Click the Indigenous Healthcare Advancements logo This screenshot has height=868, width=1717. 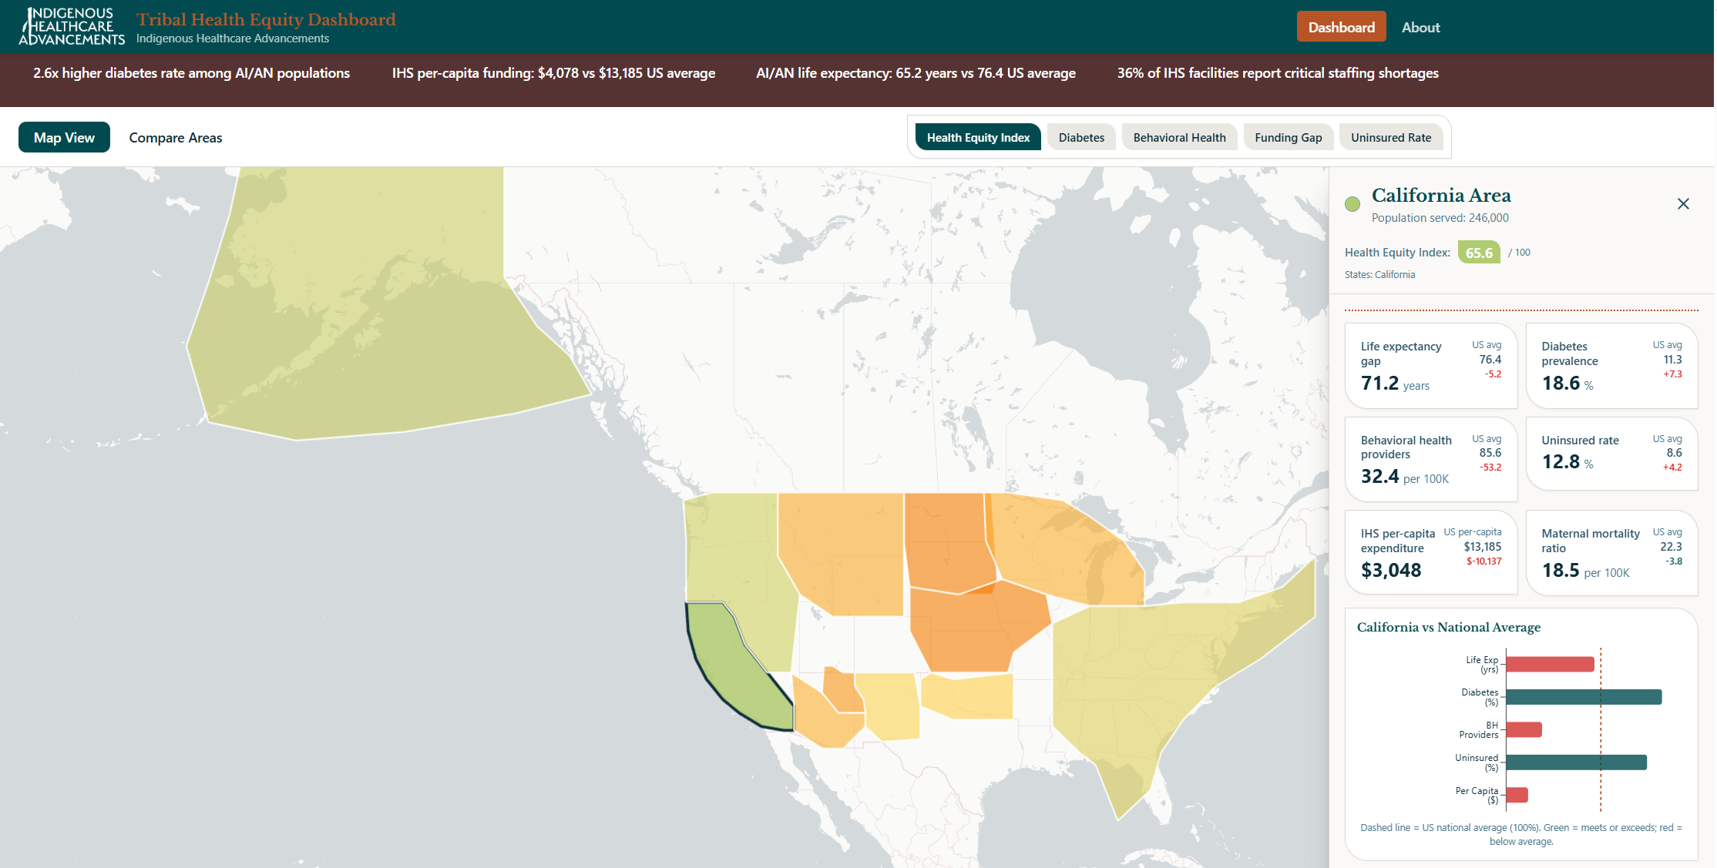point(71,26)
